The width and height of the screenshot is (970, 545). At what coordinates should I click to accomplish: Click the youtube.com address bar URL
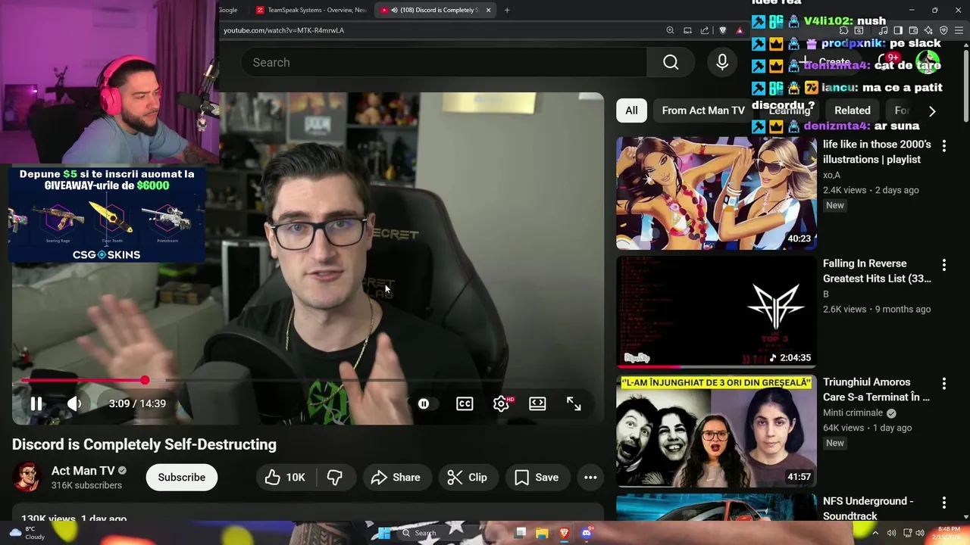click(x=284, y=30)
